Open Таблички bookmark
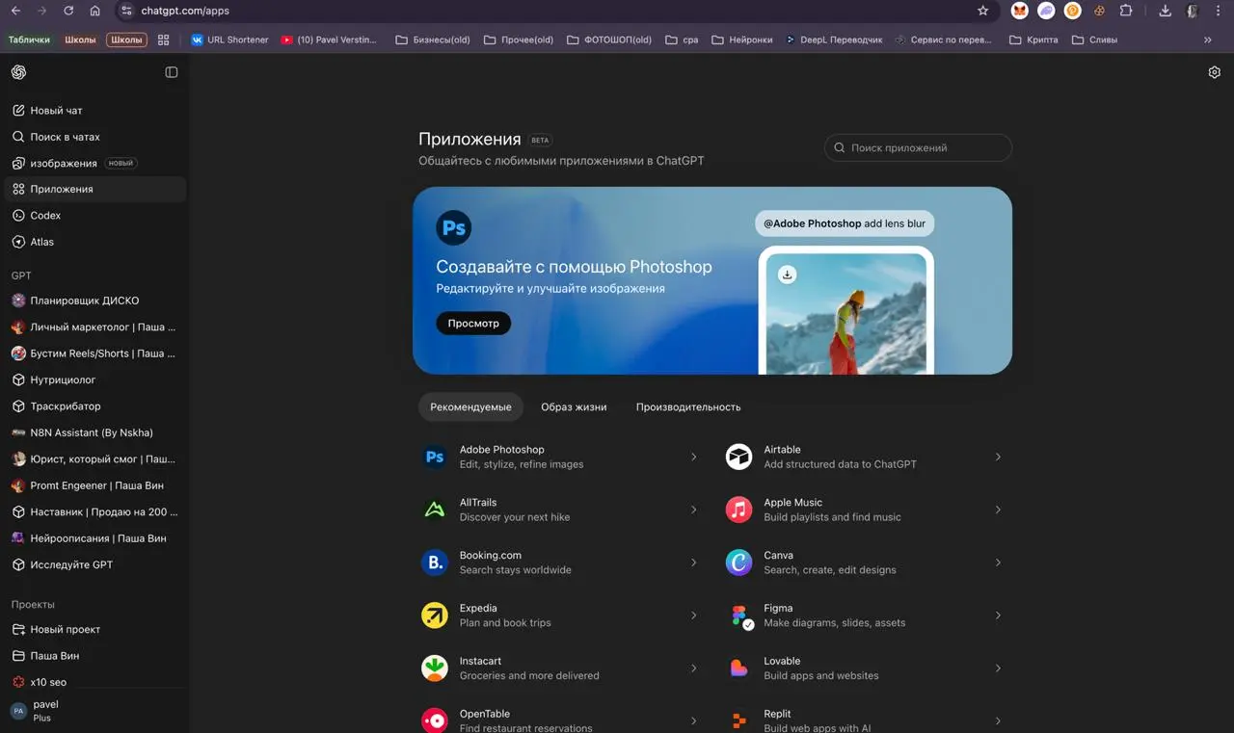1234x733 pixels. point(29,39)
